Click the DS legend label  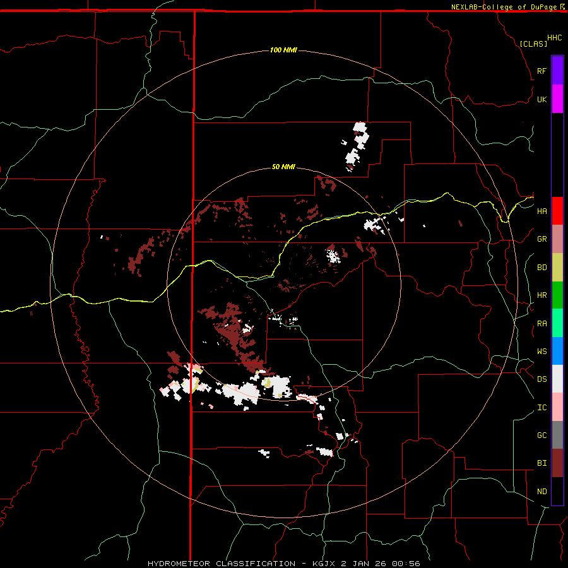(541, 379)
